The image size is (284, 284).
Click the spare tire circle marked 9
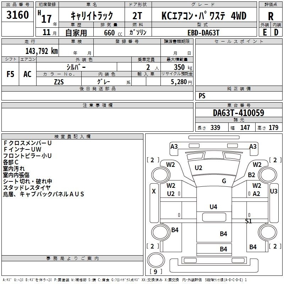click(156, 260)
